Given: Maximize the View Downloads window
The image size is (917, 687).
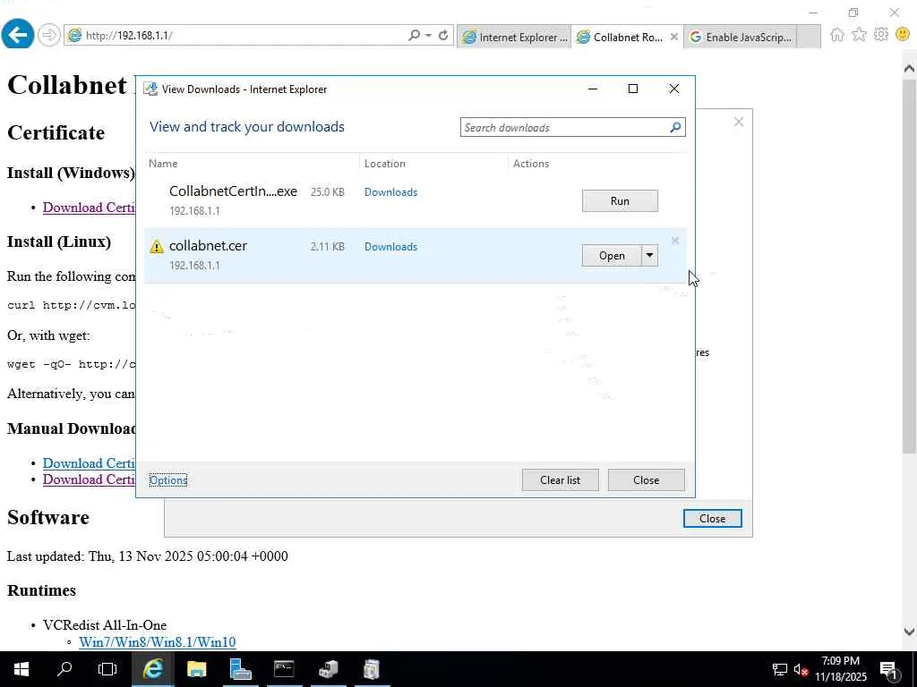Looking at the screenshot, I should pos(633,89).
